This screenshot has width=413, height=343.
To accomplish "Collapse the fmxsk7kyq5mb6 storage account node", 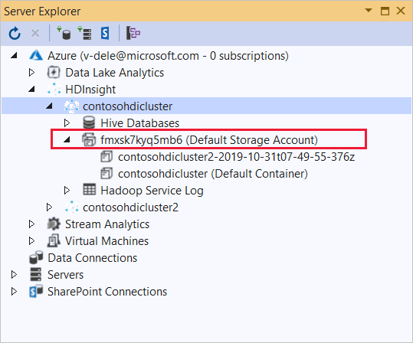I will tap(67, 140).
